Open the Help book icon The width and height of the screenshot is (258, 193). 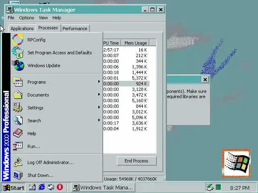(x=18, y=133)
